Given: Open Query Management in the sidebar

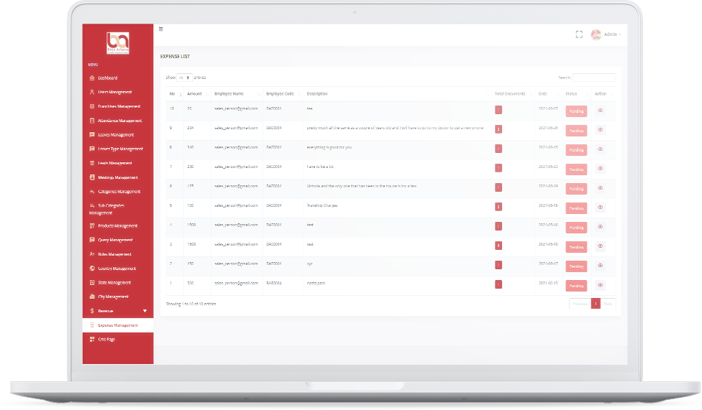Looking at the screenshot, I should click(x=118, y=240).
